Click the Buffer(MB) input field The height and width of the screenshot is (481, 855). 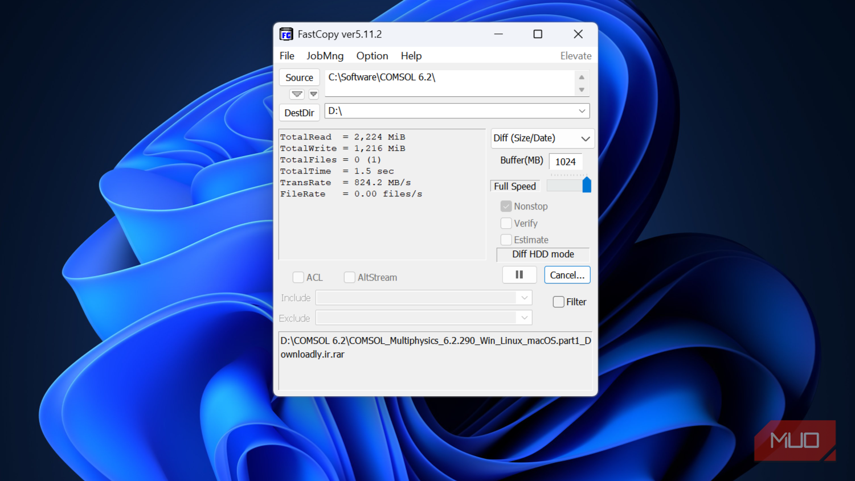tap(565, 162)
